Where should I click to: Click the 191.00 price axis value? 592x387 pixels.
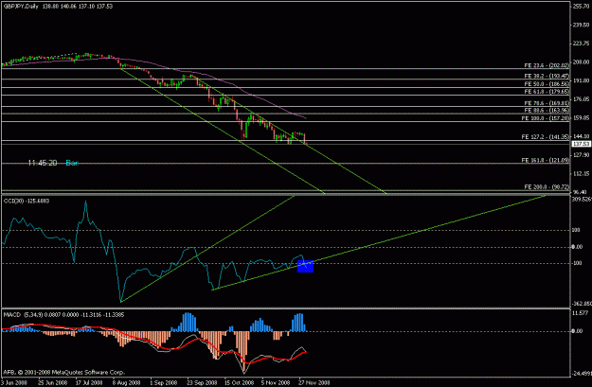coord(582,80)
